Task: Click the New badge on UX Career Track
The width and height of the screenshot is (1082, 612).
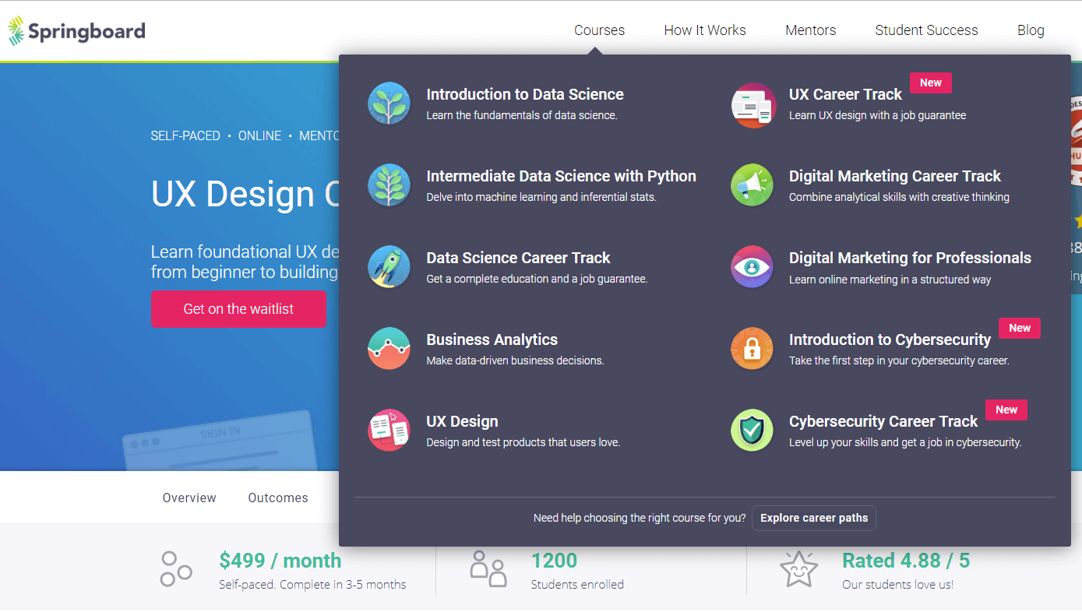Action: point(931,83)
